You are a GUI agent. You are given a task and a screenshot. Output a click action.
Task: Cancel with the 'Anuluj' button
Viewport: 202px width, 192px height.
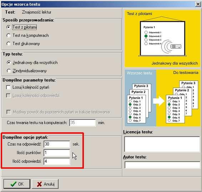click(x=45, y=184)
